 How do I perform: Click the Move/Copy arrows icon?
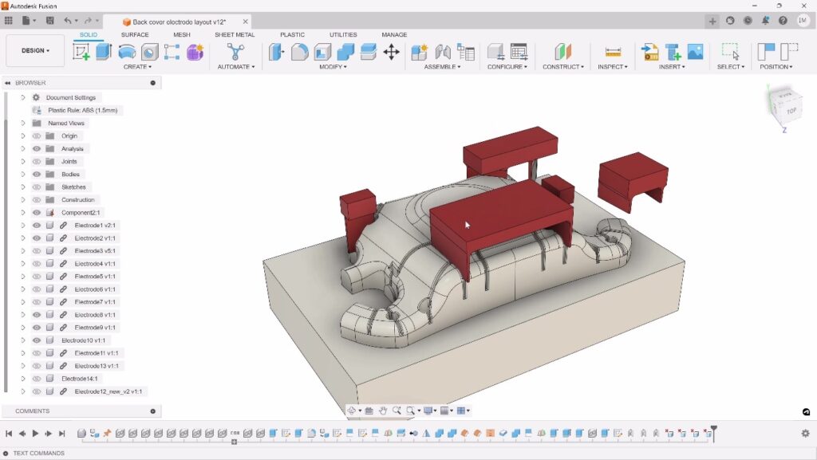(391, 52)
